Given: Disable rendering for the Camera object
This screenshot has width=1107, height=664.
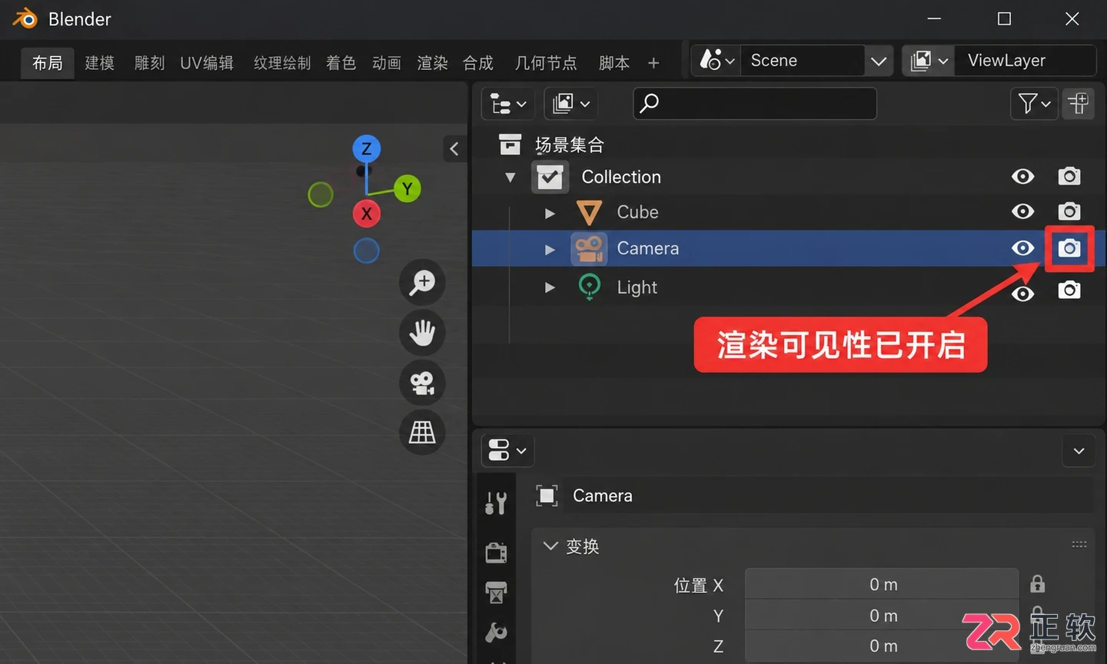Looking at the screenshot, I should [x=1069, y=248].
